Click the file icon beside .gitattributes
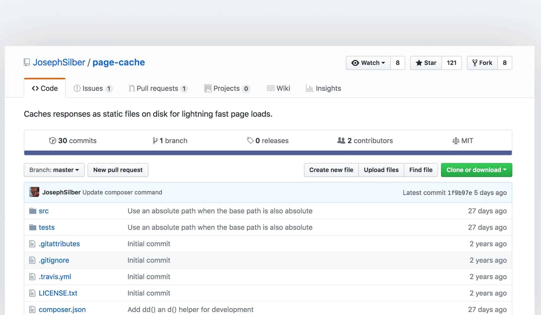Screen dimensions: 541x315 click(32, 244)
